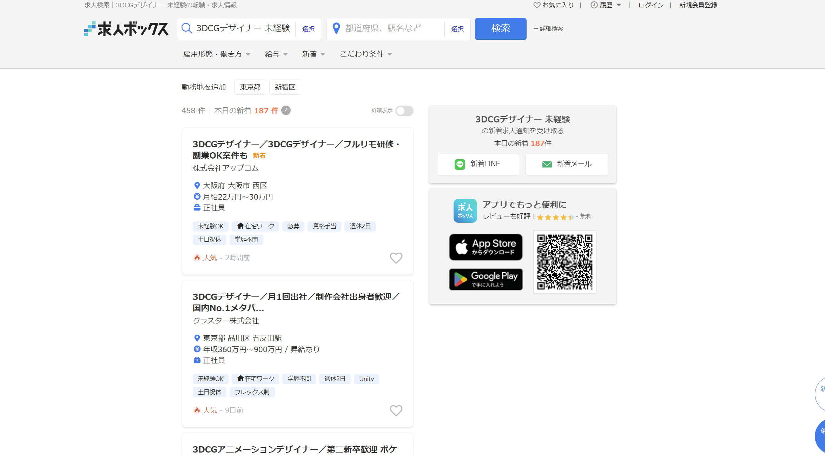Click company name クラスター株式会社
This screenshot has width=825, height=455.
click(x=226, y=321)
